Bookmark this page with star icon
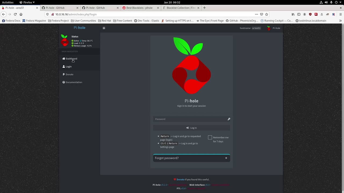The image size is (344, 193). pyautogui.click(x=267, y=14)
